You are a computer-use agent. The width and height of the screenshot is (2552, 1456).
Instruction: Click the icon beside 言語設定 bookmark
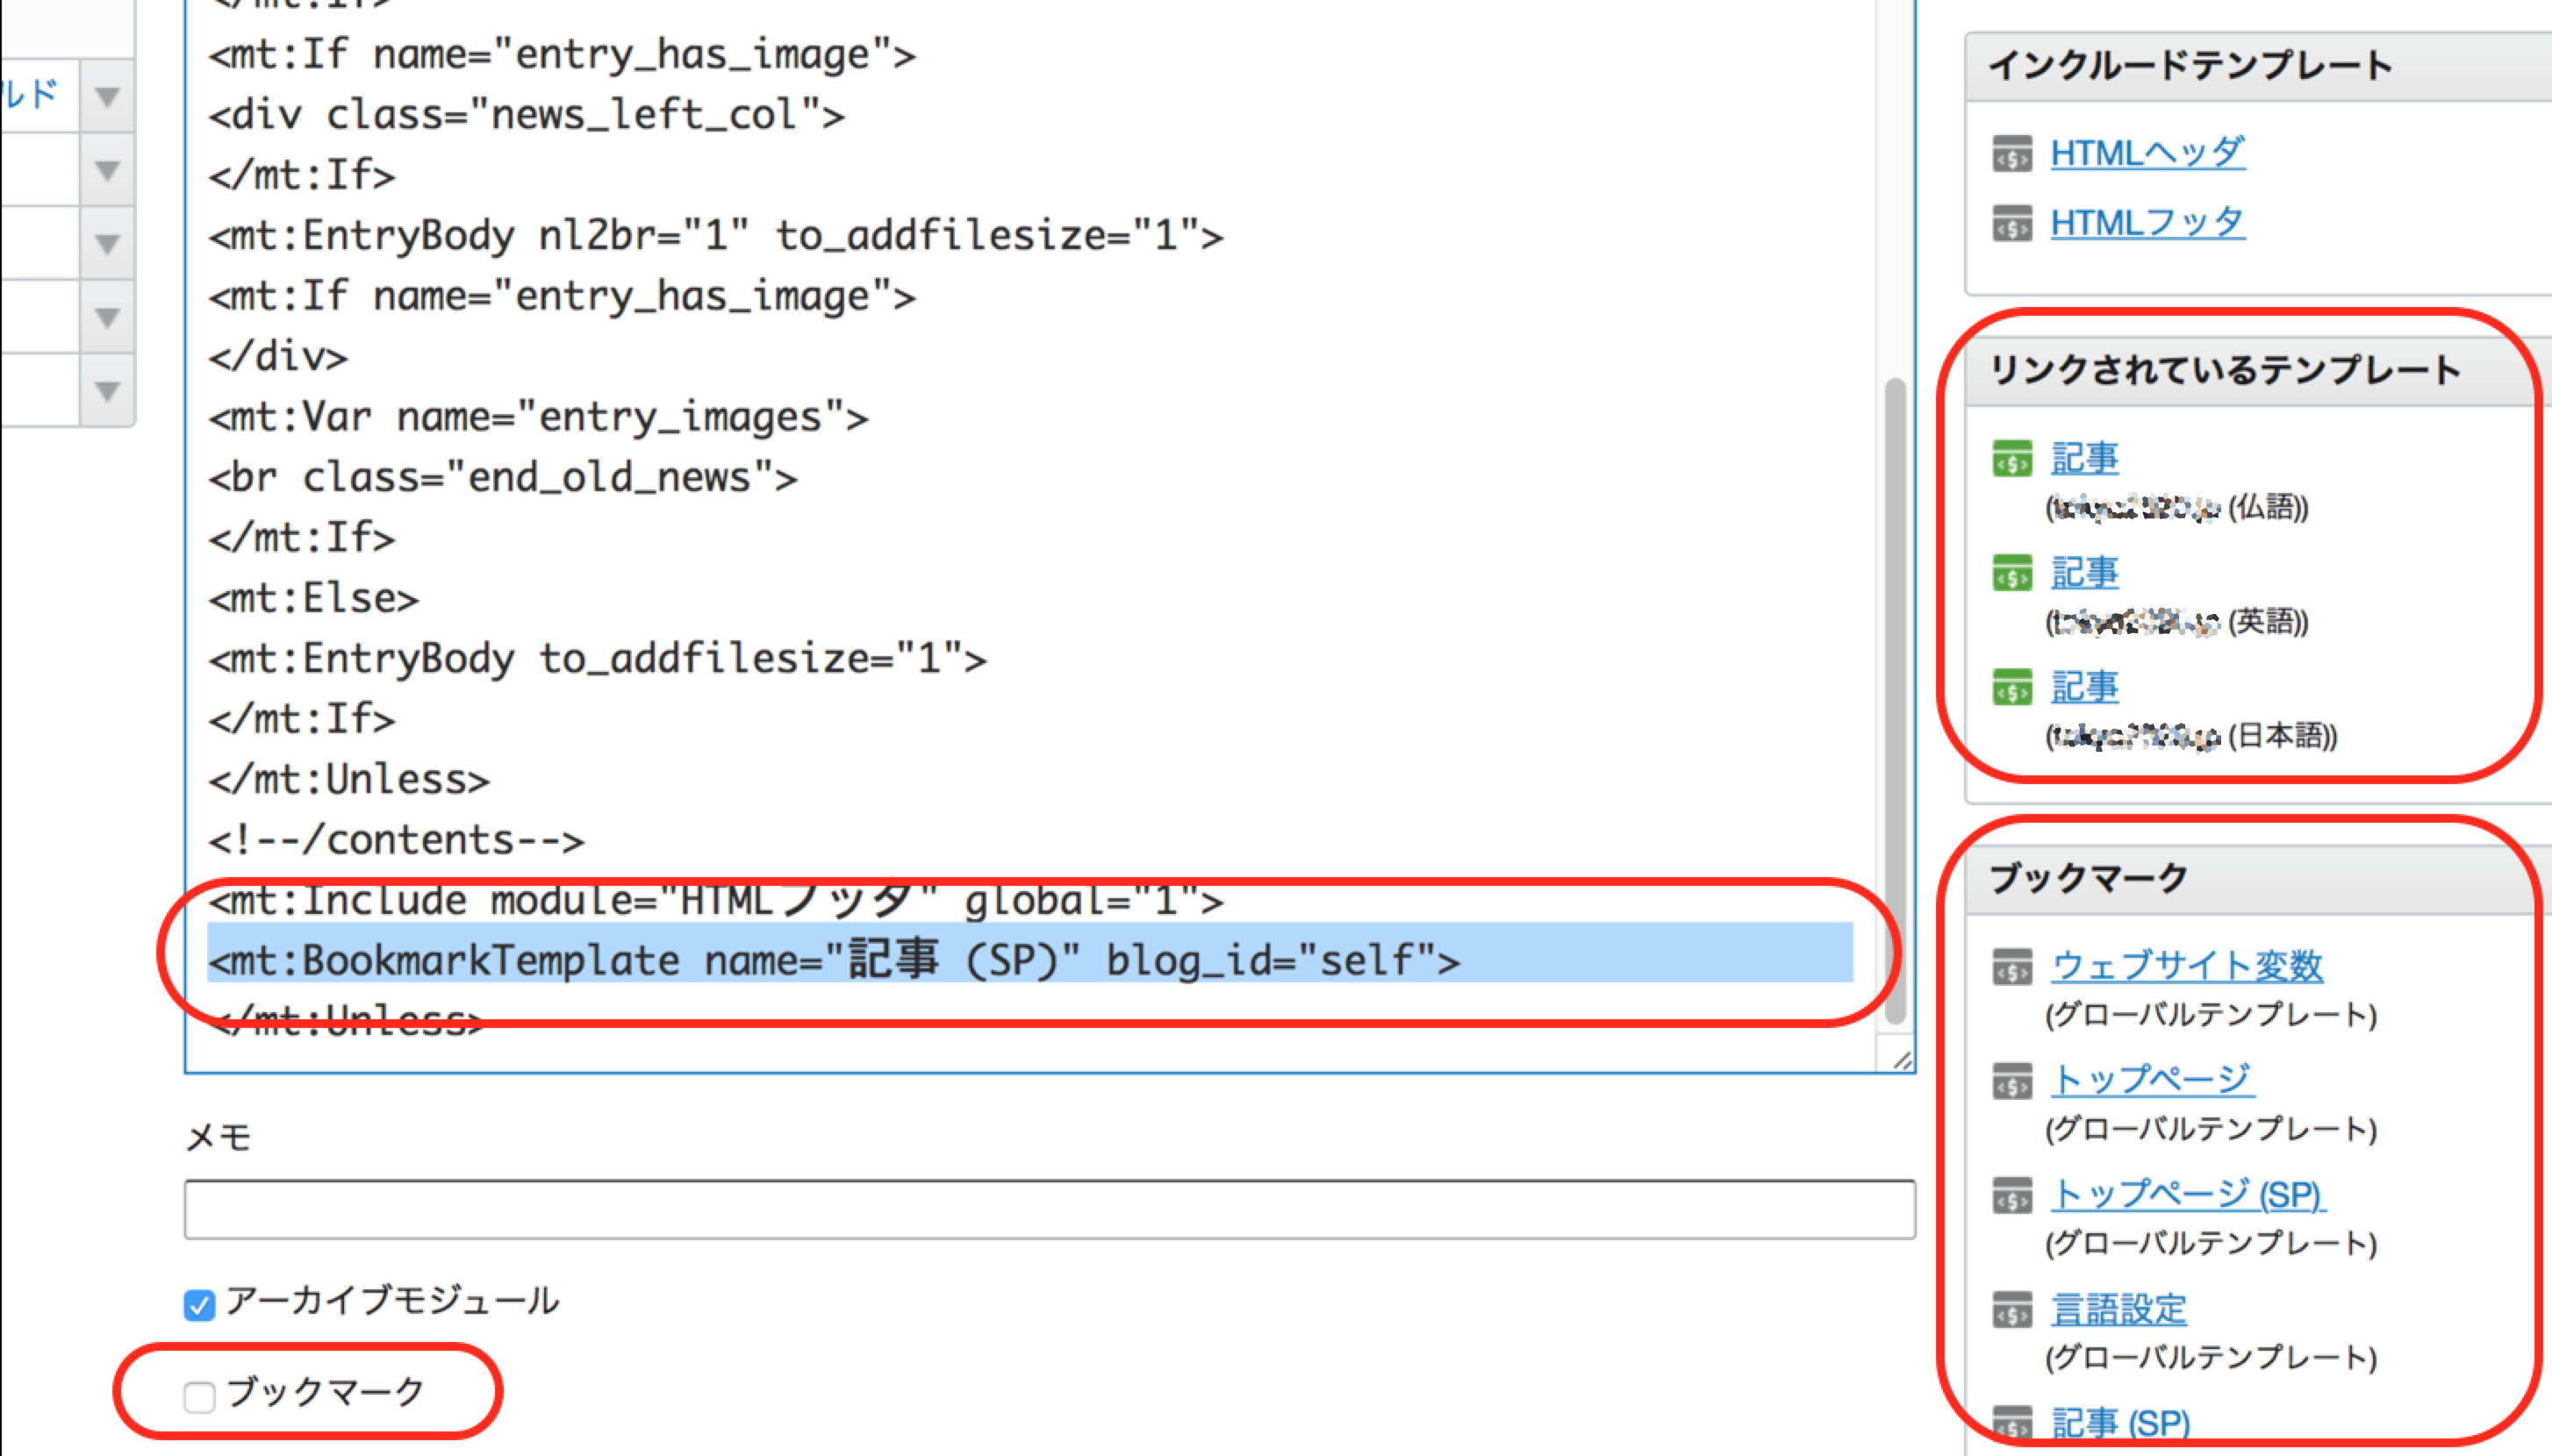pyautogui.click(x=2011, y=1309)
